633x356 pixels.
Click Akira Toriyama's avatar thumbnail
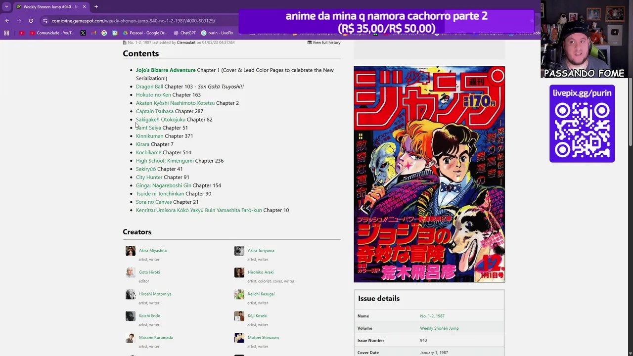coord(239,251)
